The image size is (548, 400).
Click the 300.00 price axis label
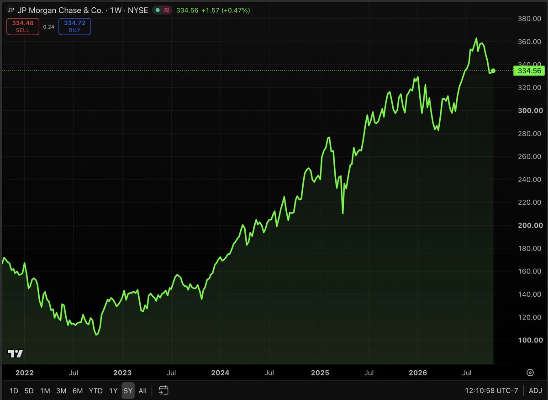[x=530, y=111]
